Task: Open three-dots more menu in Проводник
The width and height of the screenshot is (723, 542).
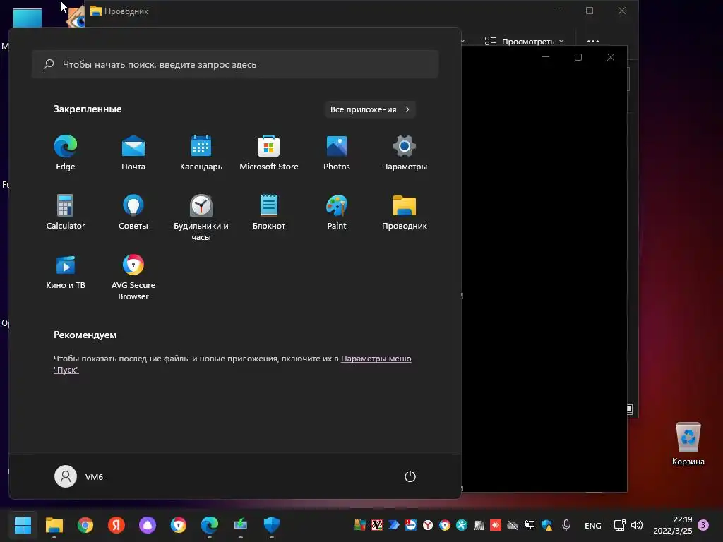Action: (x=593, y=42)
